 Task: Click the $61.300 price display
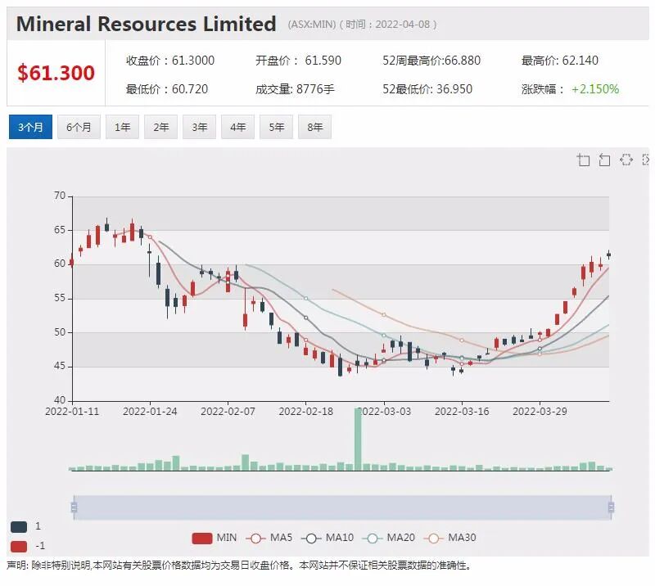pos(56,73)
